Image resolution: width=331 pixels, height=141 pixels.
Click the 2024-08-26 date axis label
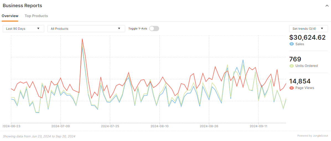(209, 126)
